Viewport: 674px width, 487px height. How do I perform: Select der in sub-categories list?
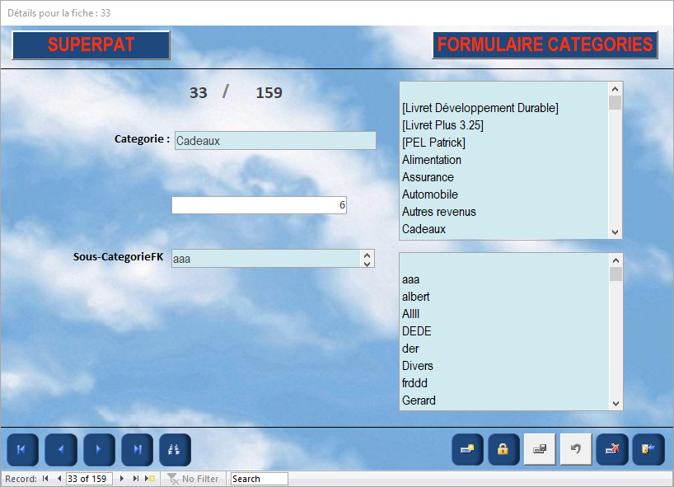point(504,349)
